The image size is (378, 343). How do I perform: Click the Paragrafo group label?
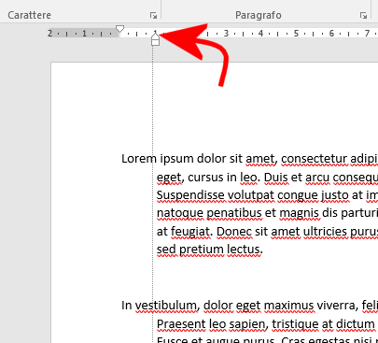[259, 15]
